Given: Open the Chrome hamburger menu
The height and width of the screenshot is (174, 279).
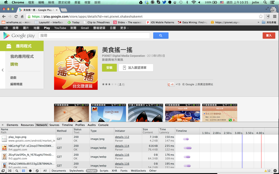Looking at the screenshot, I should pyautogui.click(x=275, y=17).
